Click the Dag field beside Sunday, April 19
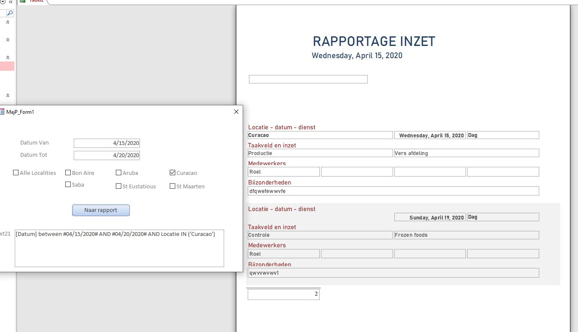The height and width of the screenshot is (332, 578). 503,217
